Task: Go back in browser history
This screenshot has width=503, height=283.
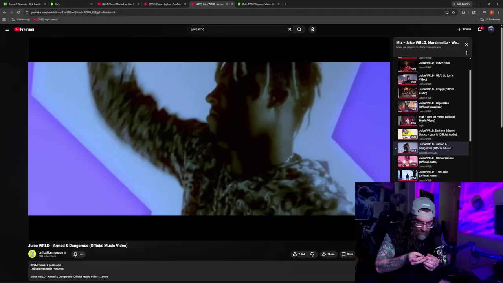Action: pos(4,12)
